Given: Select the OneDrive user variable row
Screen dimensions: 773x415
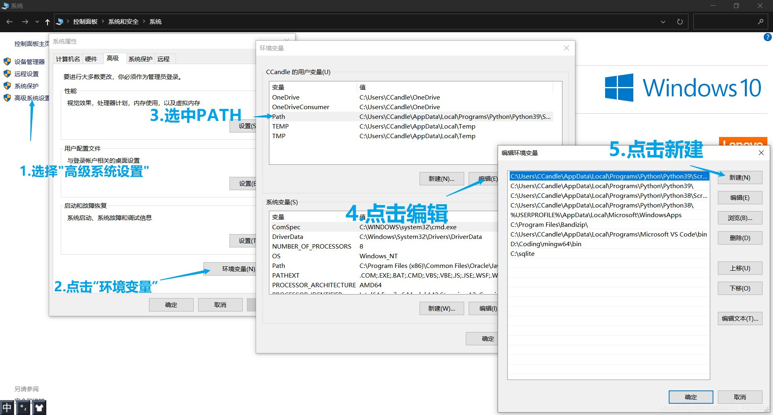Looking at the screenshot, I should tap(411, 97).
